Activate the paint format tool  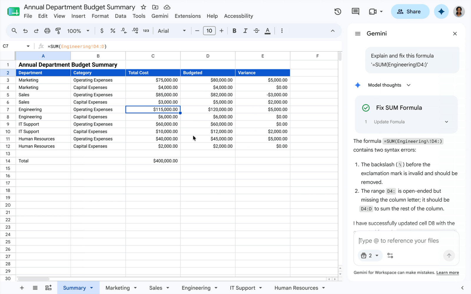point(58,31)
